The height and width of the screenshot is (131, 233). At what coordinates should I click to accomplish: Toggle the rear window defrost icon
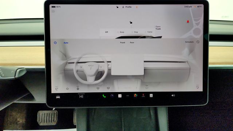click(108, 88)
